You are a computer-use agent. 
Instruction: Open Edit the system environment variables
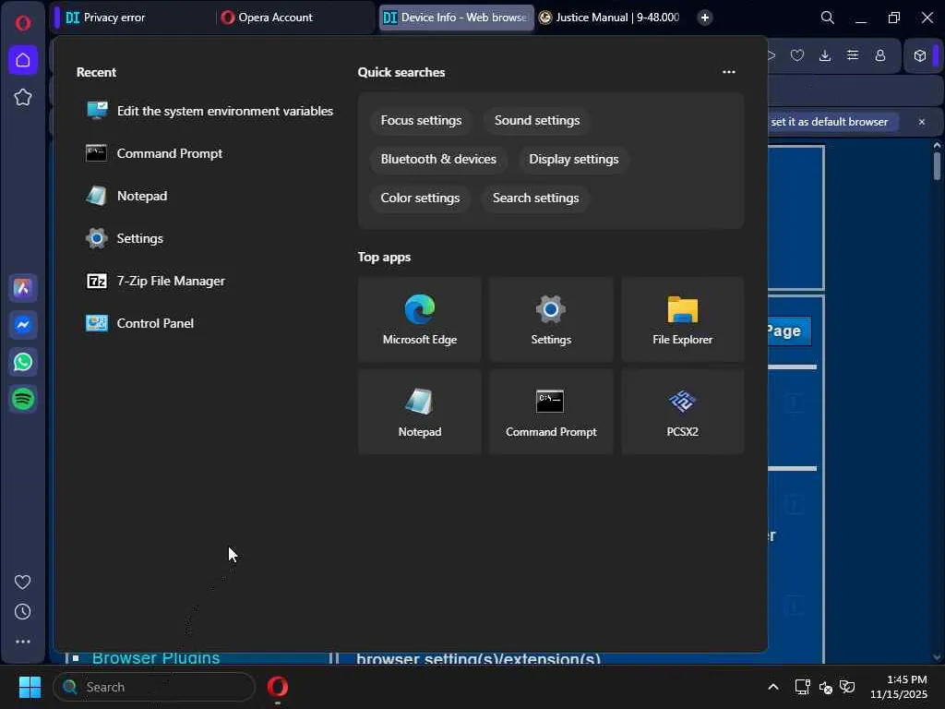pyautogui.click(x=209, y=111)
